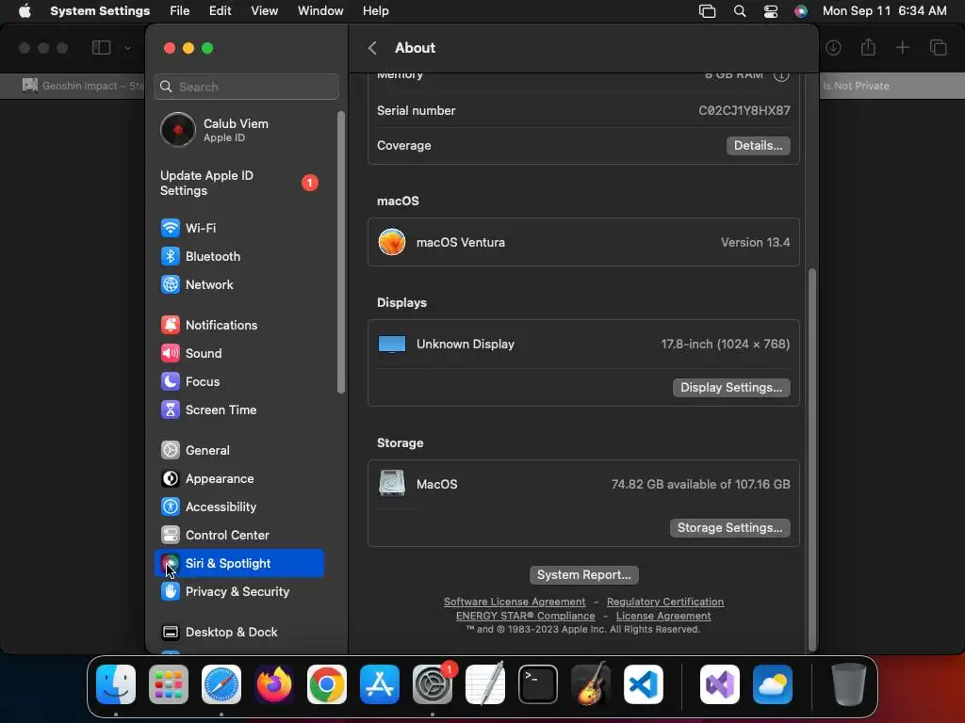Open System Report
Screen dimensions: 965x723
(583, 575)
